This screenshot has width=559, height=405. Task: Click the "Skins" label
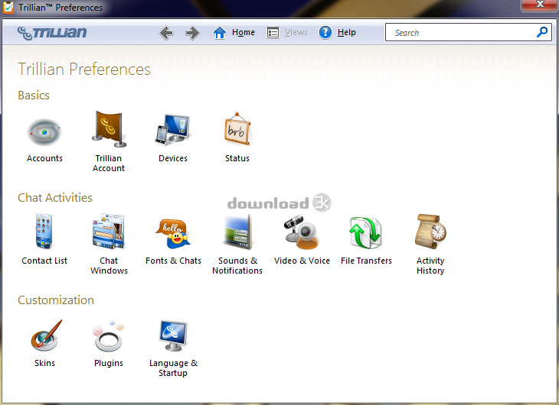[x=44, y=364]
